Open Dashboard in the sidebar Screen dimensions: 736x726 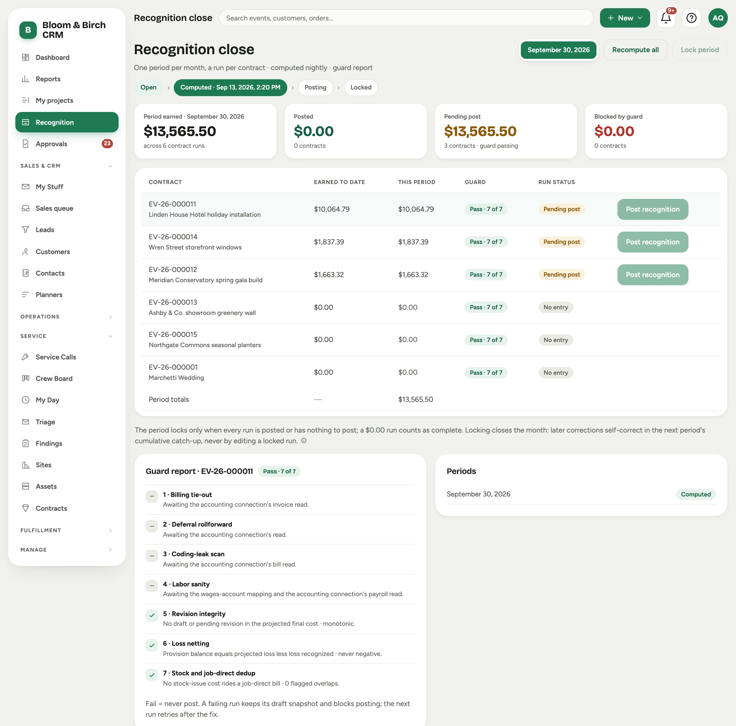click(67, 58)
